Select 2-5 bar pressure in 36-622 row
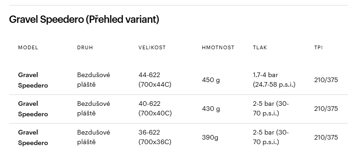Screen dimensions: 348x166 pos(271,137)
